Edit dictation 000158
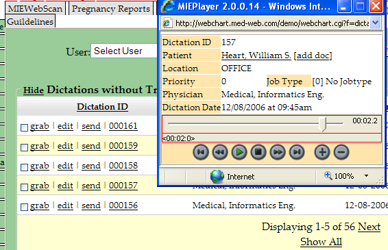 pyautogui.click(x=65, y=166)
